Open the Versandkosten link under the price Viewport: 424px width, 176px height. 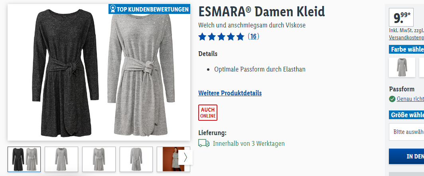406,38
